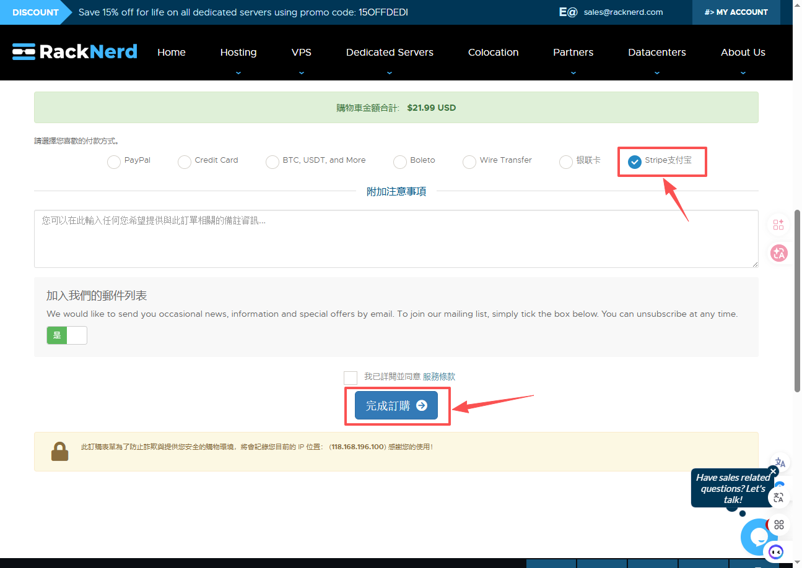
Task: Select Stripe支付宝 payment method
Action: [635, 162]
